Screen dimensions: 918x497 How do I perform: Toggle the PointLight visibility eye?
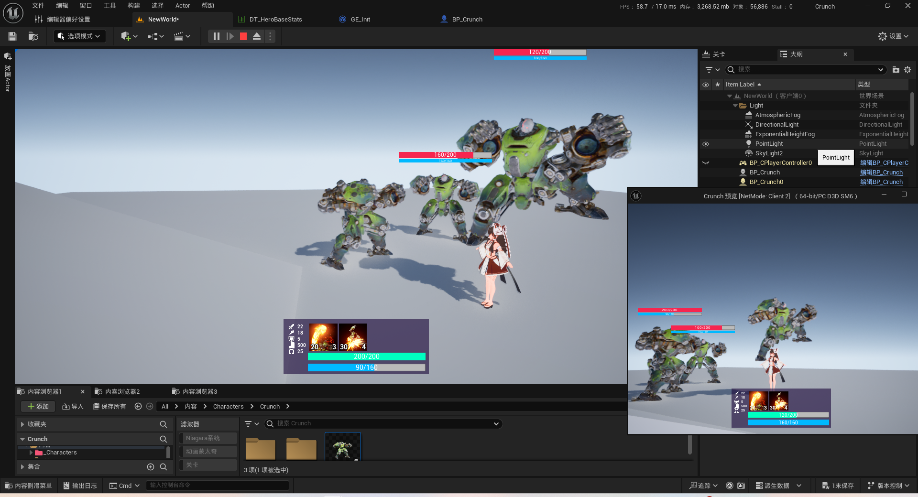coord(706,144)
